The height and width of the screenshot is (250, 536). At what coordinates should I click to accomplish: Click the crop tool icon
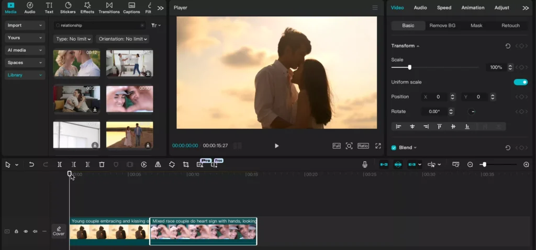coord(186,164)
